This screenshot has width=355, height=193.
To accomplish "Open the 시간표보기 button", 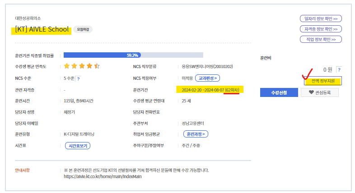I will [78, 146].
